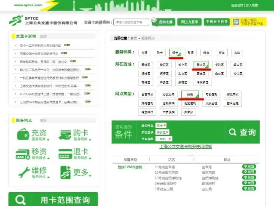Image resolution: width=274 pixels, height=206 pixels.
Task: Click the magnifier icon beside 查询余额
Action: click(154, 21)
